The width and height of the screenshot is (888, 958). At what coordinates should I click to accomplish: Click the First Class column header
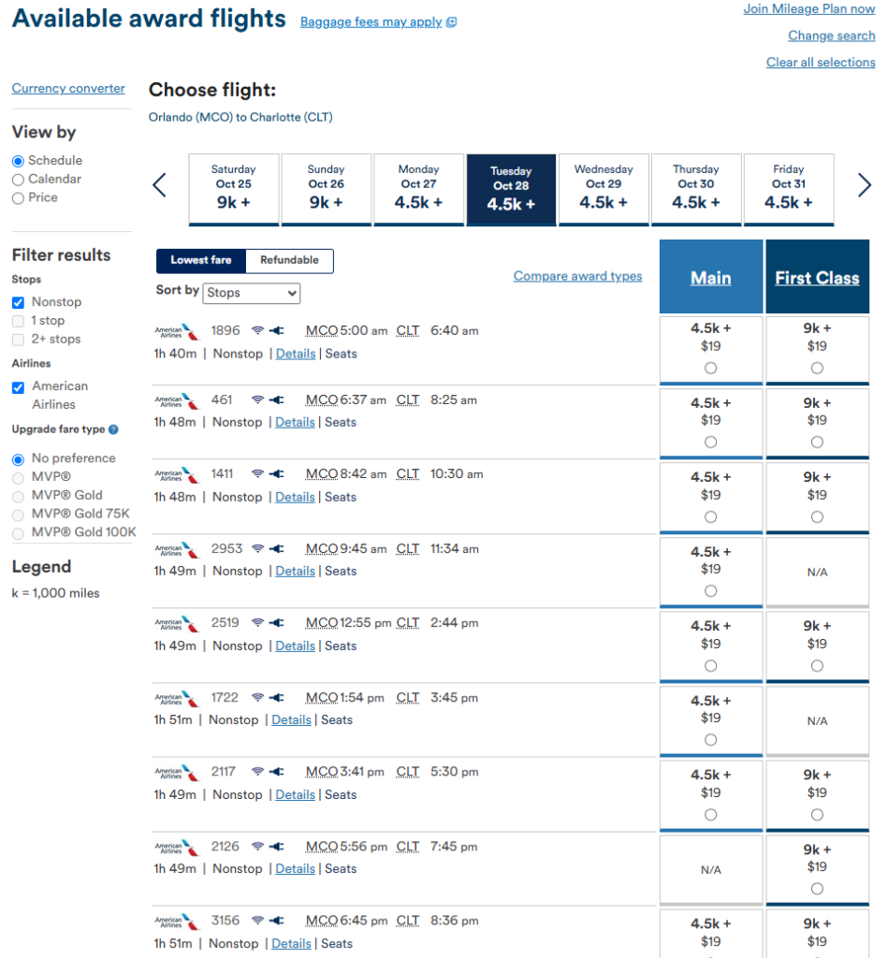coord(817,277)
